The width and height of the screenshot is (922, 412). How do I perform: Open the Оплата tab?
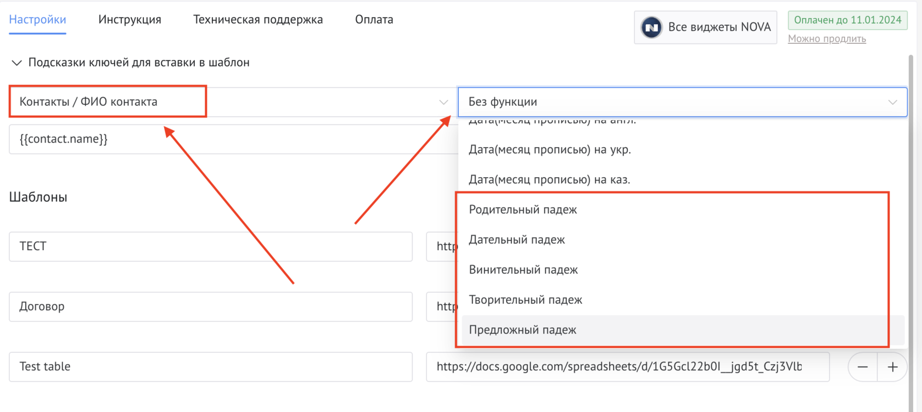(374, 20)
